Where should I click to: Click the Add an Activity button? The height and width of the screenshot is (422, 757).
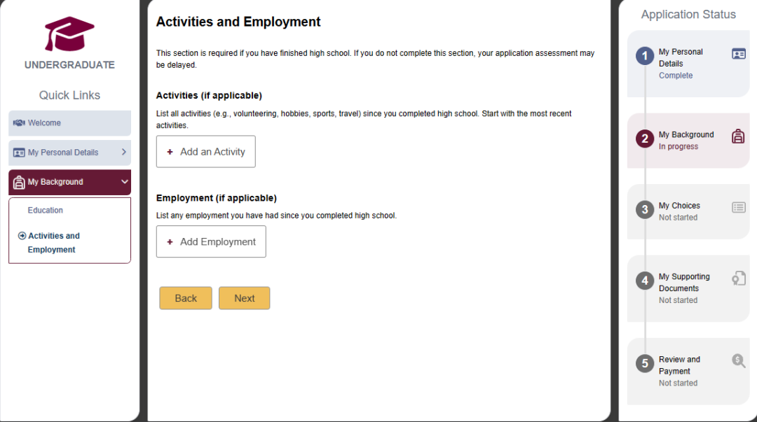205,151
